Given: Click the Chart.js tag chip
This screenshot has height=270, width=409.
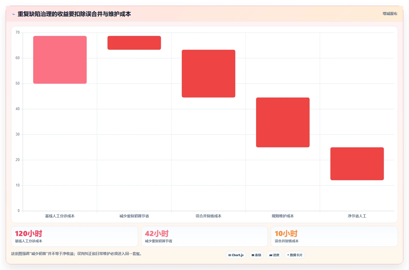Looking at the screenshot, I should [x=236, y=255].
